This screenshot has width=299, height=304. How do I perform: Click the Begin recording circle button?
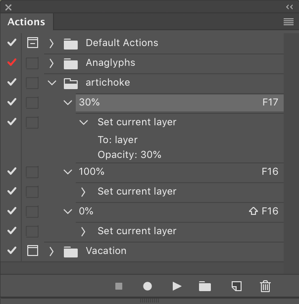click(x=148, y=286)
